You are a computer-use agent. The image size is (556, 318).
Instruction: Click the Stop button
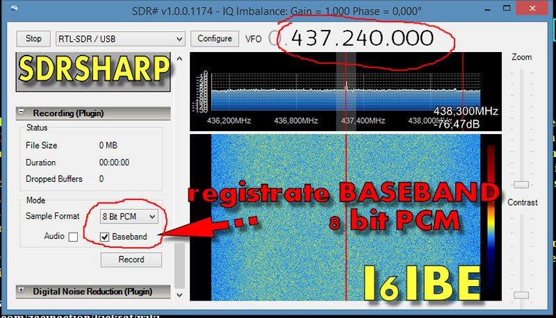click(33, 39)
